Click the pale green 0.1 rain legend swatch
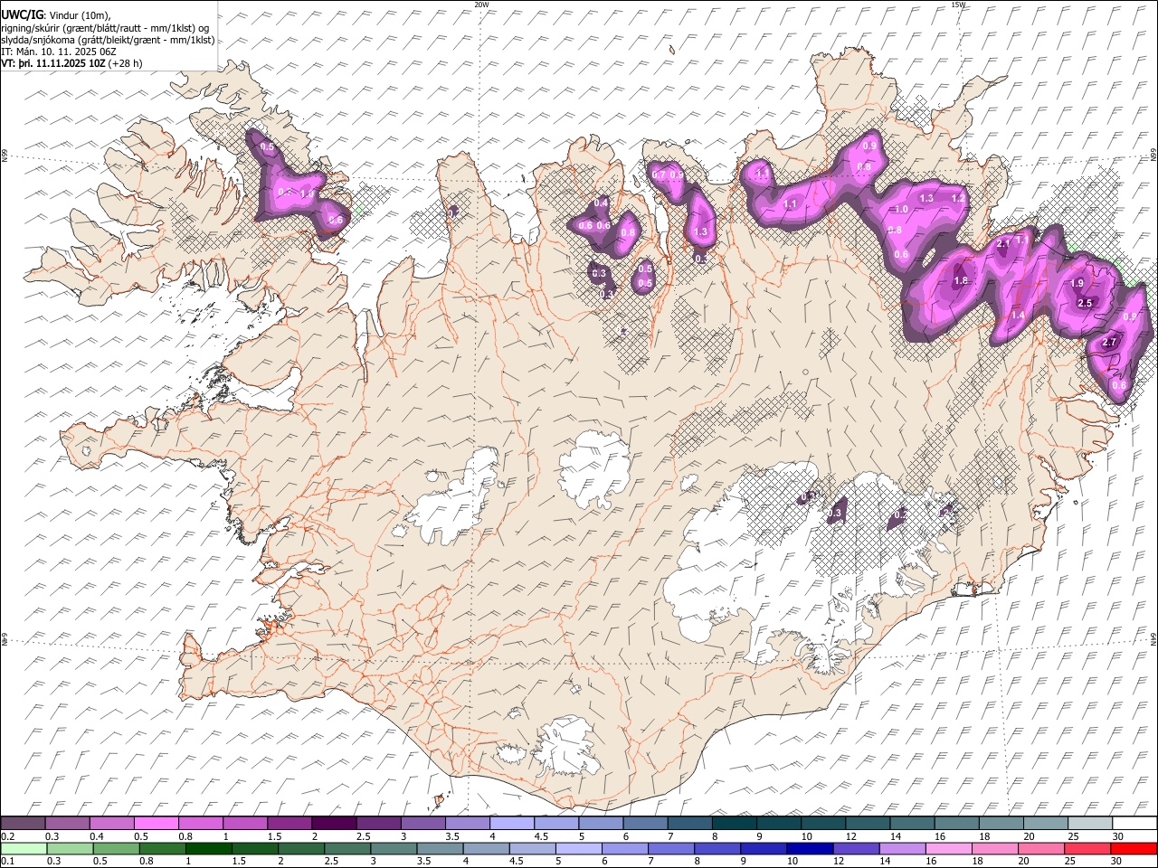This screenshot has height=868, width=1158. 24,848
